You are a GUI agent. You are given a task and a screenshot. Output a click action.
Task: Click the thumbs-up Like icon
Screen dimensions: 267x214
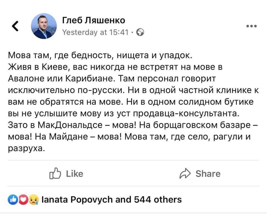pyautogui.click(x=54, y=174)
